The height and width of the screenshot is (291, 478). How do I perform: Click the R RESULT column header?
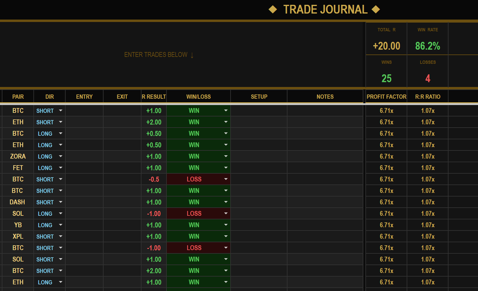(154, 97)
